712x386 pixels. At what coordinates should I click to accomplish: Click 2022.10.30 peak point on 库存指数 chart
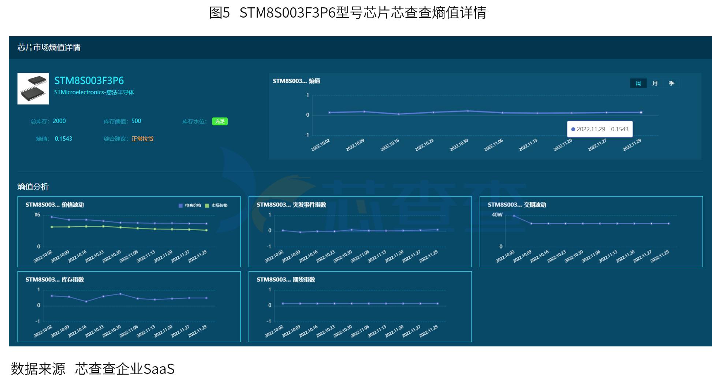[120, 294]
